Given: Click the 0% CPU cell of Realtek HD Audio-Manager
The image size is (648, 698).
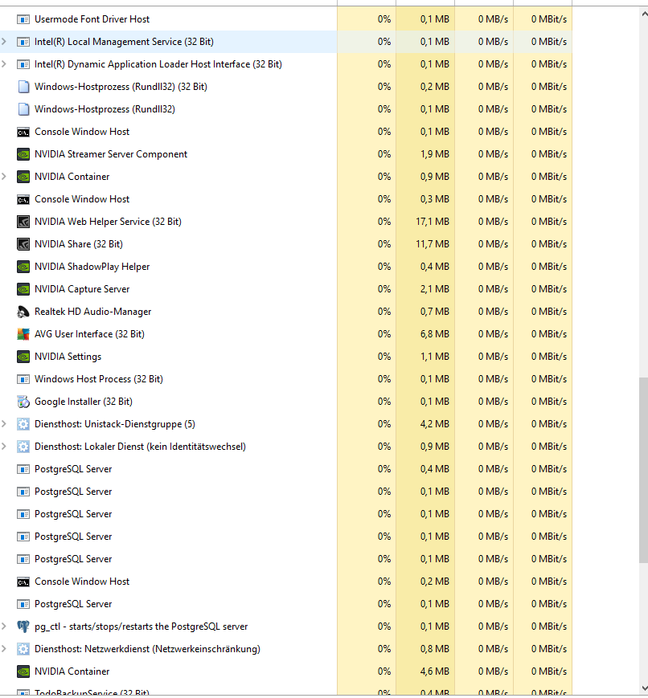Looking at the screenshot, I should pyautogui.click(x=367, y=312).
